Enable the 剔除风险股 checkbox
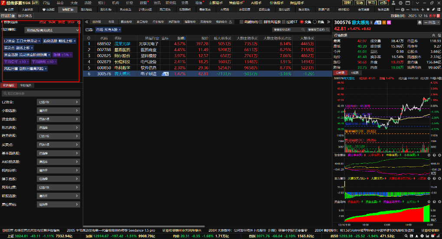 pos(261,22)
